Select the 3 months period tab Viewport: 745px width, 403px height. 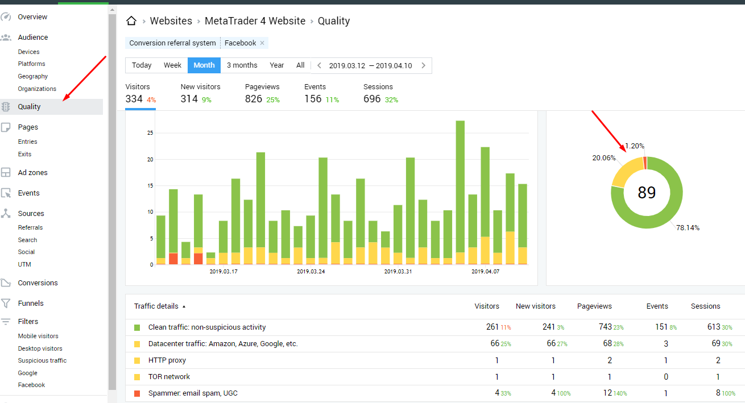click(x=242, y=65)
